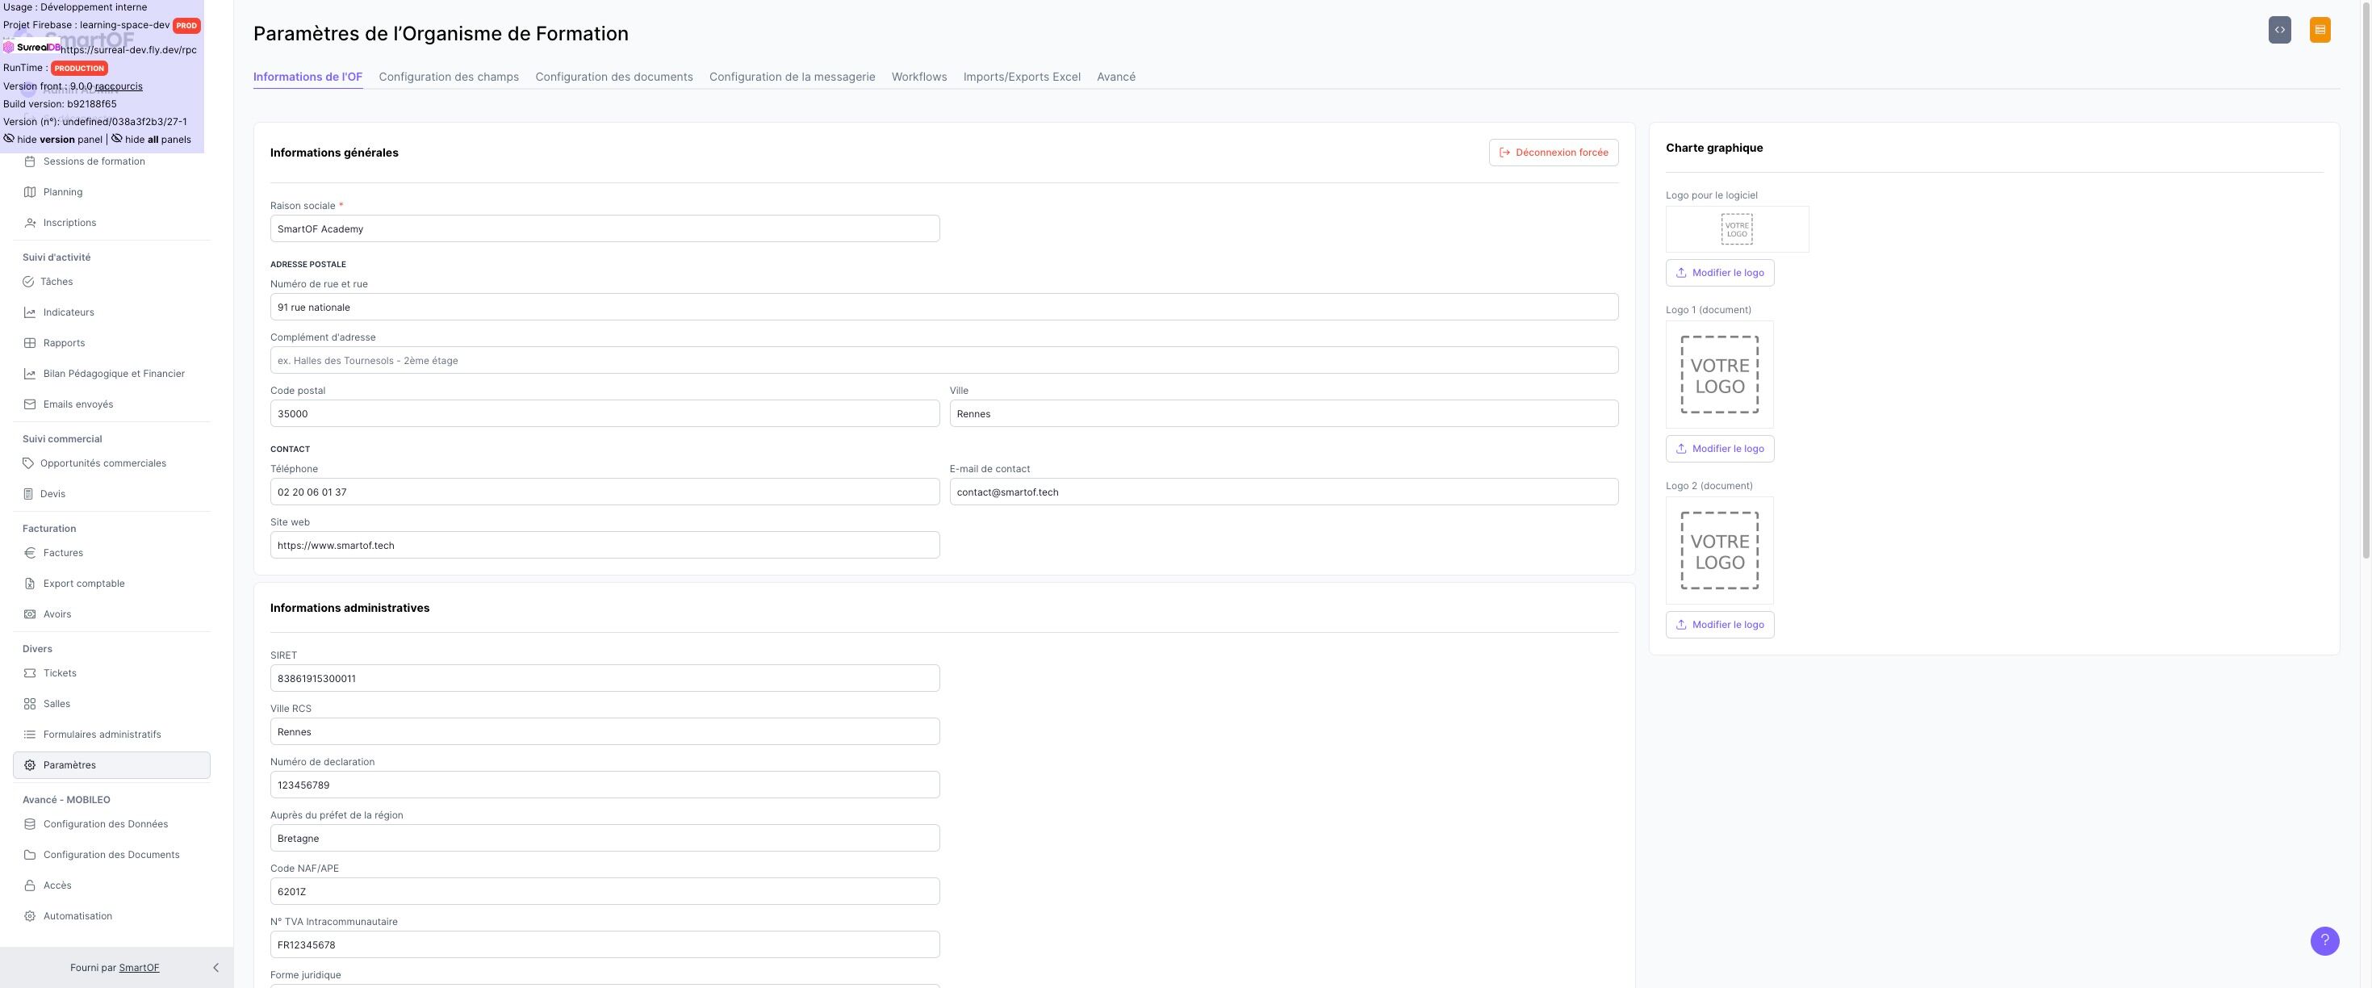Image resolution: width=2372 pixels, height=988 pixels.
Task: Open the purple help question mark button
Action: [2324, 940]
